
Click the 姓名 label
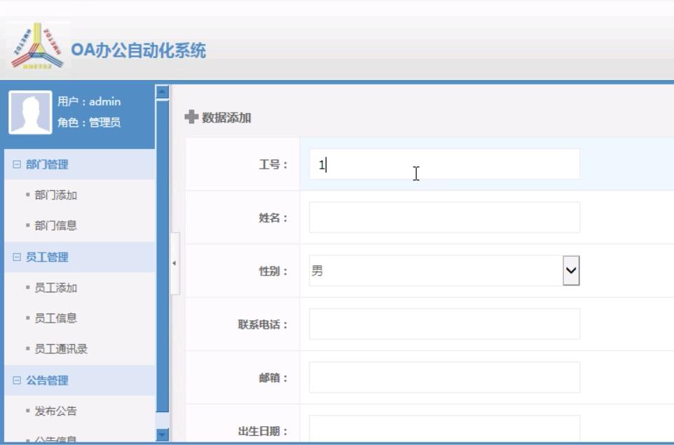273,218
